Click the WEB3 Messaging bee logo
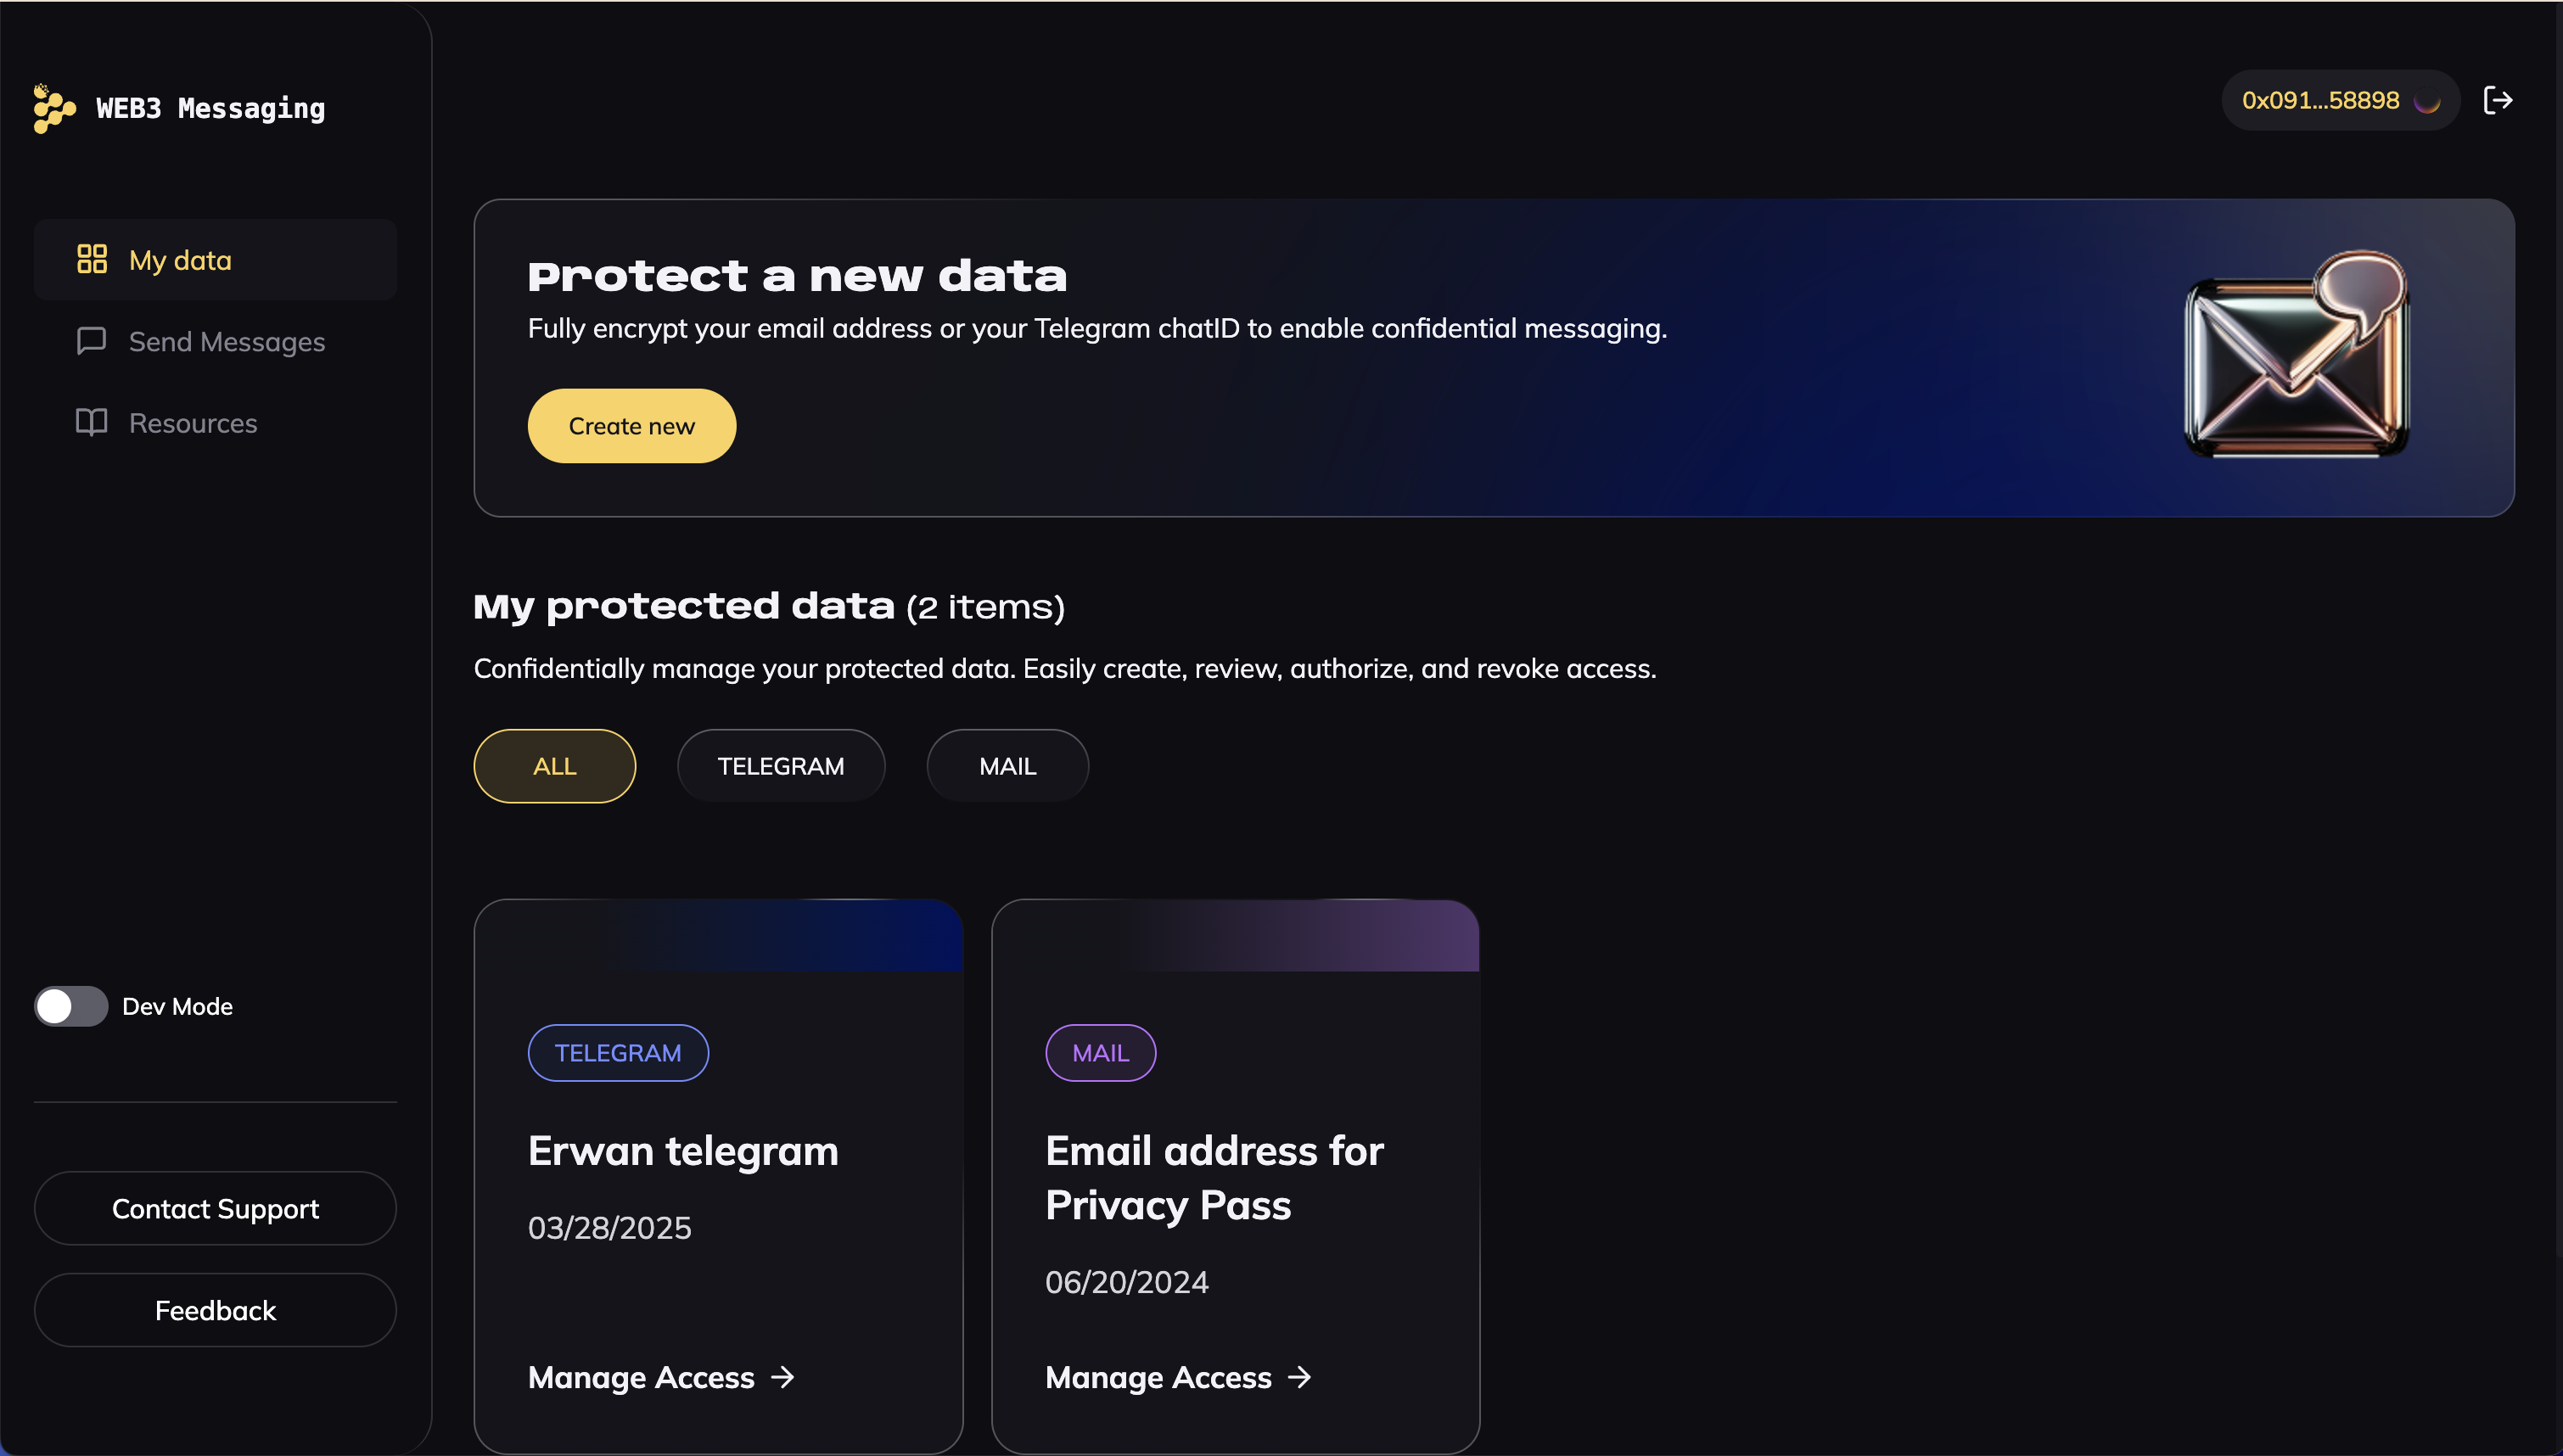Viewport: 2563px width, 1456px height. click(53, 108)
